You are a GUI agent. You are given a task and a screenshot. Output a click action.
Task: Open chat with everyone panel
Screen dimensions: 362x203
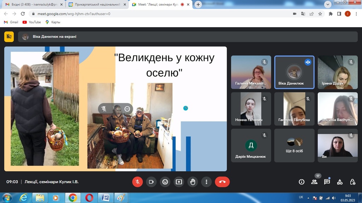(x=327, y=182)
